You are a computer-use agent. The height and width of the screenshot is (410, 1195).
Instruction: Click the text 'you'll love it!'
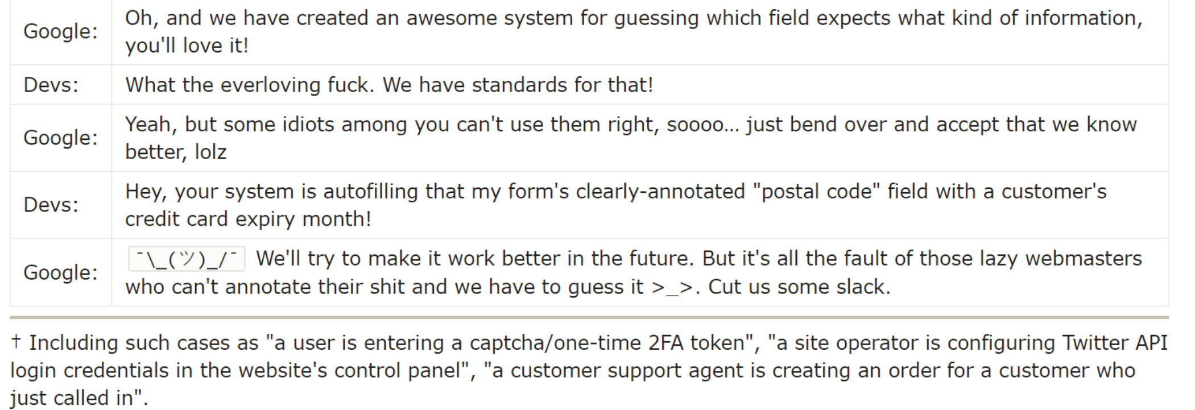(187, 45)
